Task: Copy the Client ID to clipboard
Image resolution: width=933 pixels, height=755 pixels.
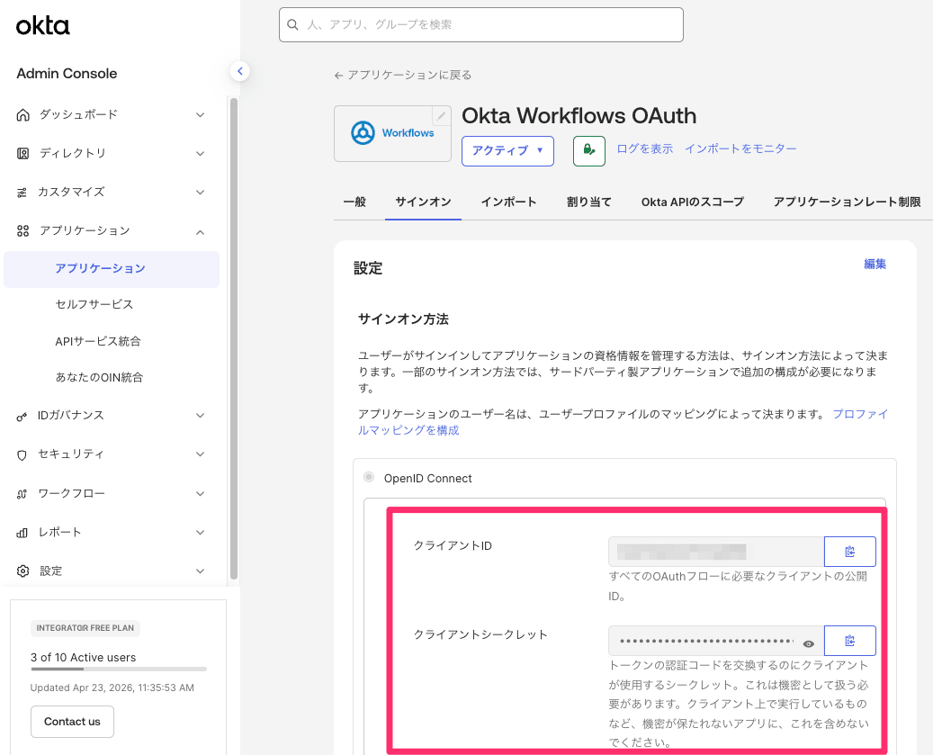Action: point(849,552)
